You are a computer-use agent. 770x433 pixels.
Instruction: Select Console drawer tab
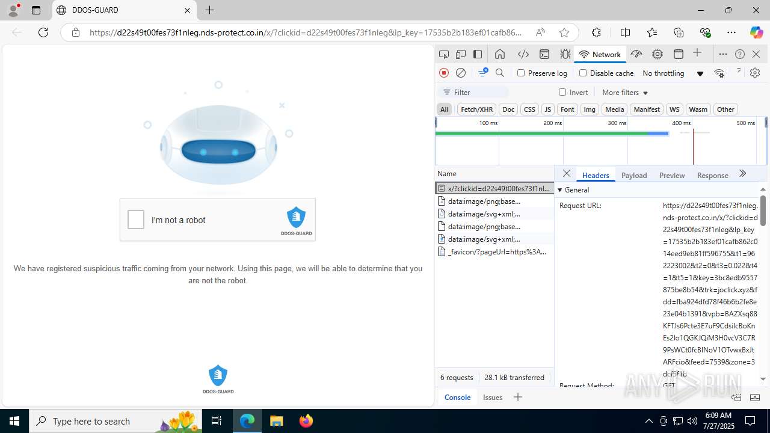(457, 397)
